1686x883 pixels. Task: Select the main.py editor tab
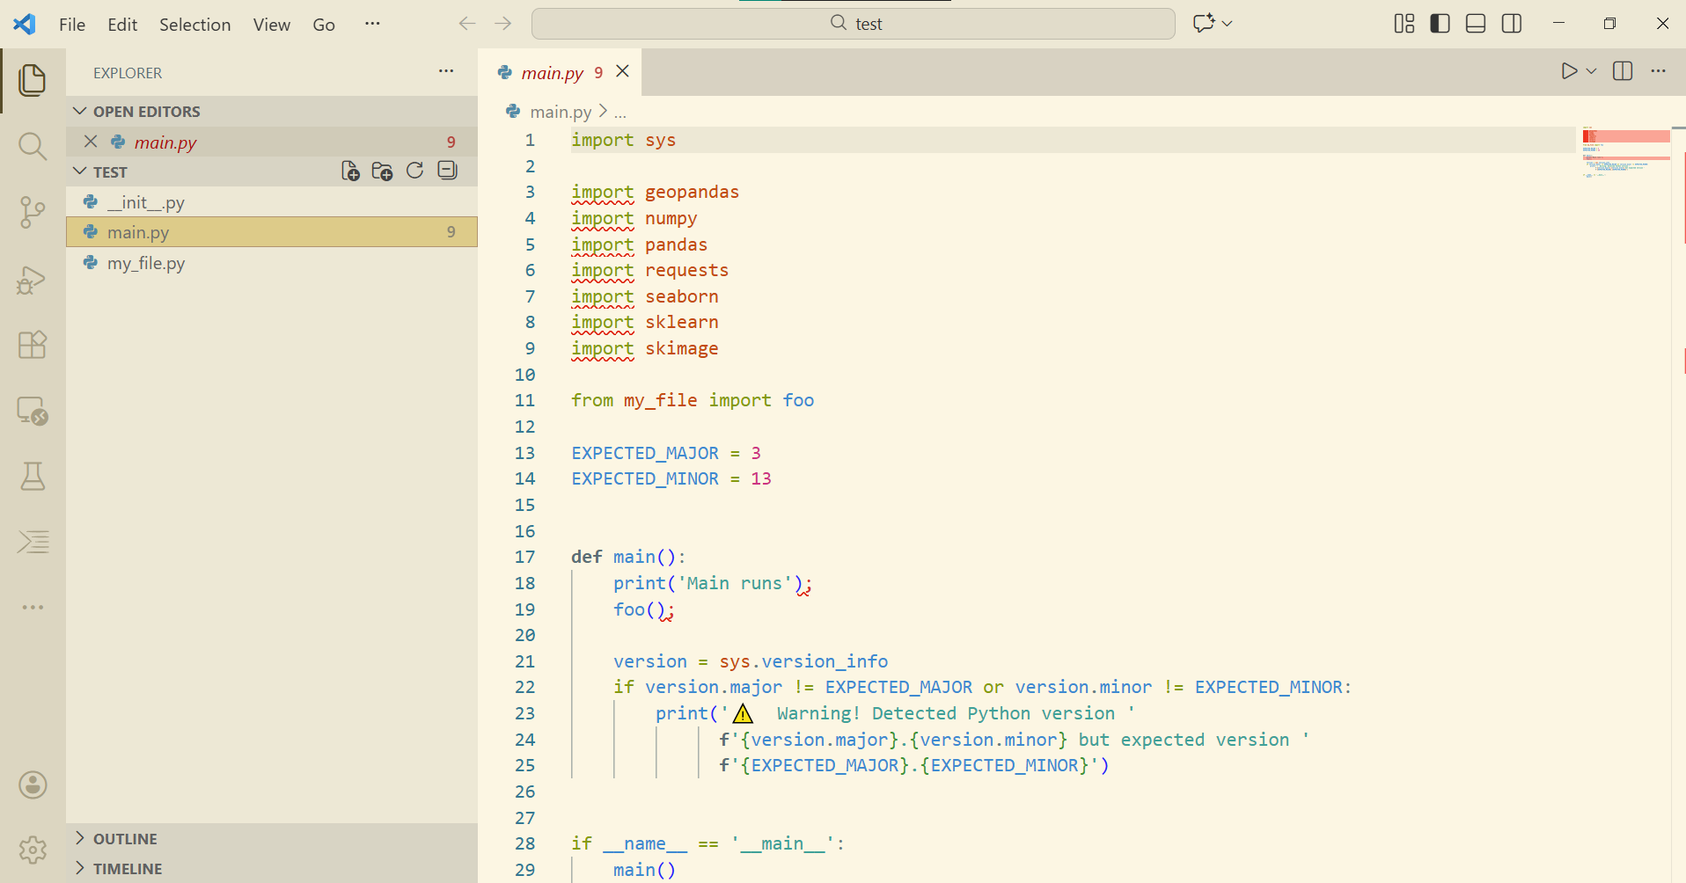click(x=553, y=72)
